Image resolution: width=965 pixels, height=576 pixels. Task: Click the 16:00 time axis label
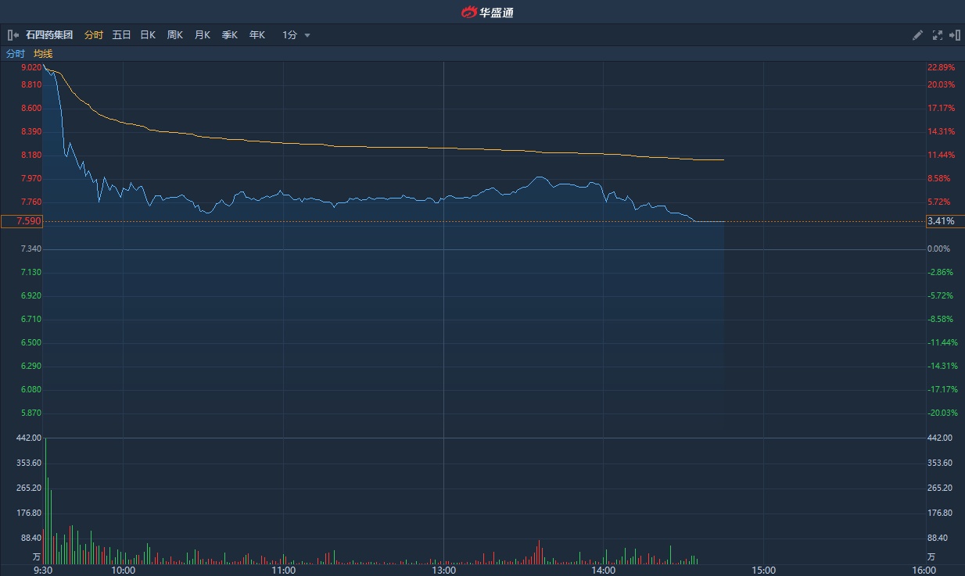click(924, 571)
